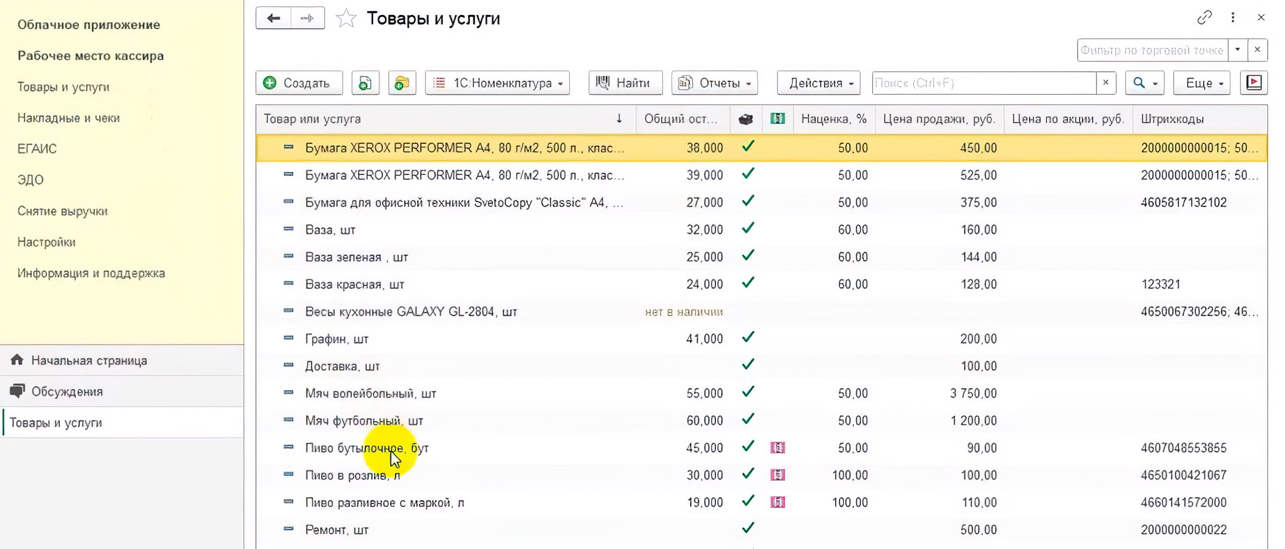Viewport: 1285px width, 549px height.
Task: Click the row icon of Ваза, шт
Action: [289, 228]
